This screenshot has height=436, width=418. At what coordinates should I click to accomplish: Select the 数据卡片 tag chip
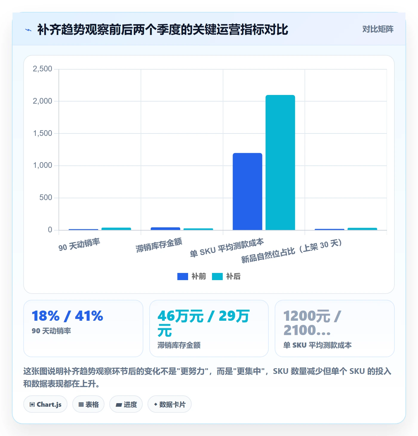tap(170, 404)
